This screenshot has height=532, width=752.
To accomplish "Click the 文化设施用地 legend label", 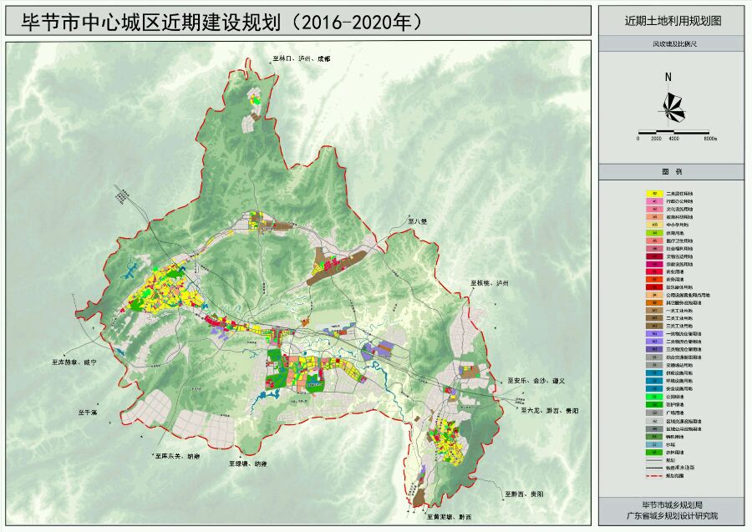I will point(679,210).
